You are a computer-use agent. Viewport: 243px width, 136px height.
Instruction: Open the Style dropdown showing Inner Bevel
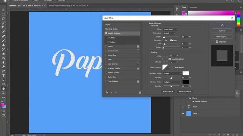(170, 29)
